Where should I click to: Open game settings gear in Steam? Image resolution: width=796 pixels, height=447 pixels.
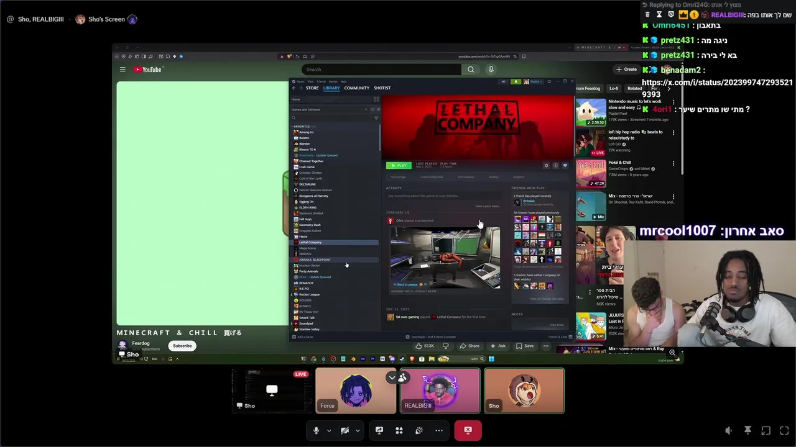click(547, 165)
